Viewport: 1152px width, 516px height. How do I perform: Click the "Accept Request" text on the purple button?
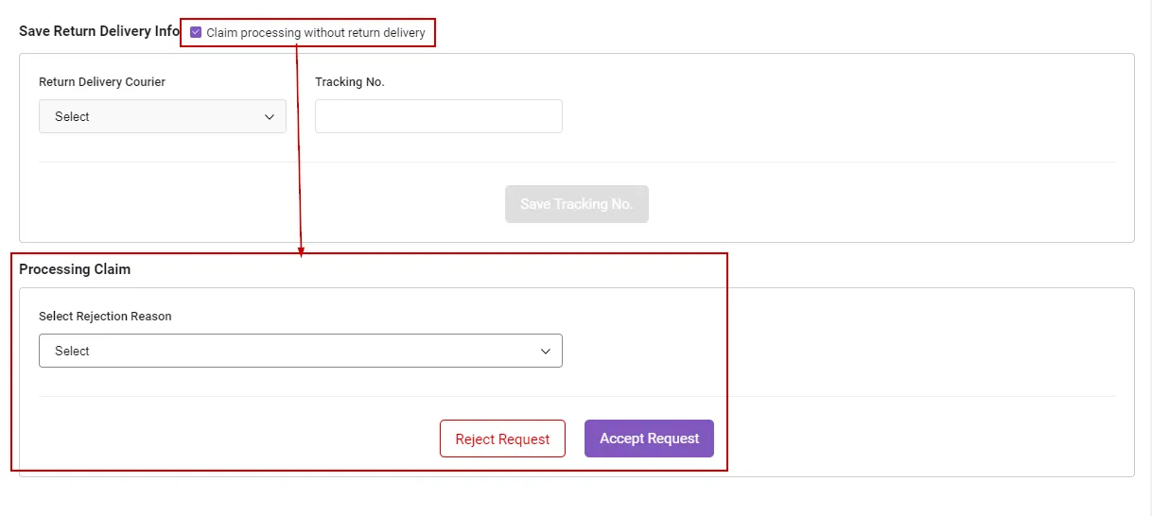point(649,439)
